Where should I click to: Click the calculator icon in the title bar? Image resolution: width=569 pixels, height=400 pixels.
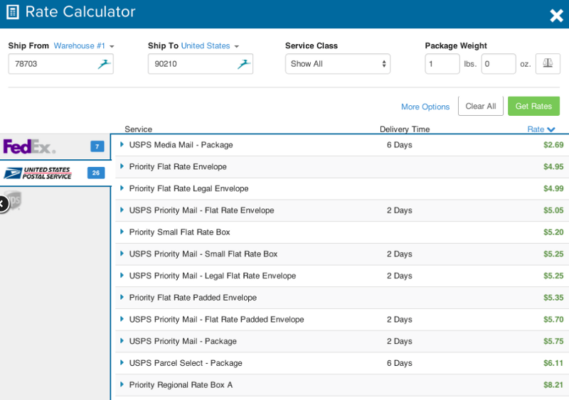click(x=13, y=12)
